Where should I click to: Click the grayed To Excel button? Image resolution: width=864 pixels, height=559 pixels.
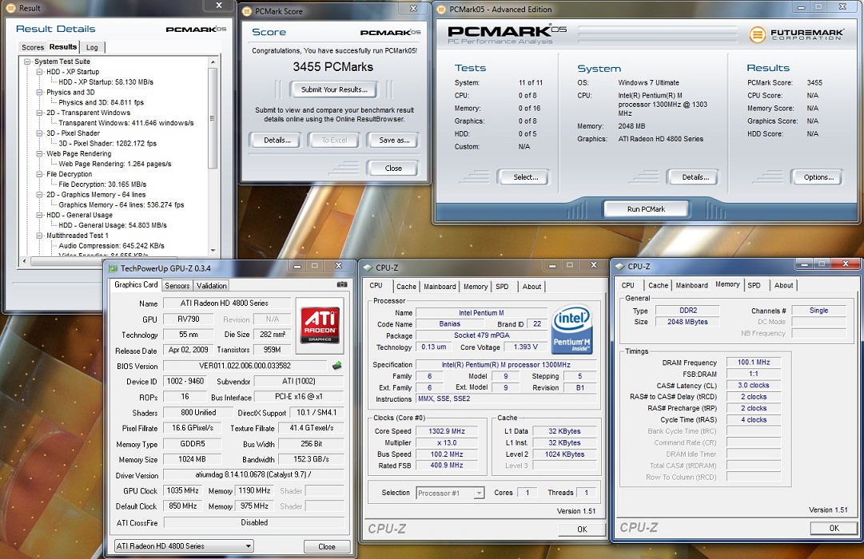[x=334, y=140]
